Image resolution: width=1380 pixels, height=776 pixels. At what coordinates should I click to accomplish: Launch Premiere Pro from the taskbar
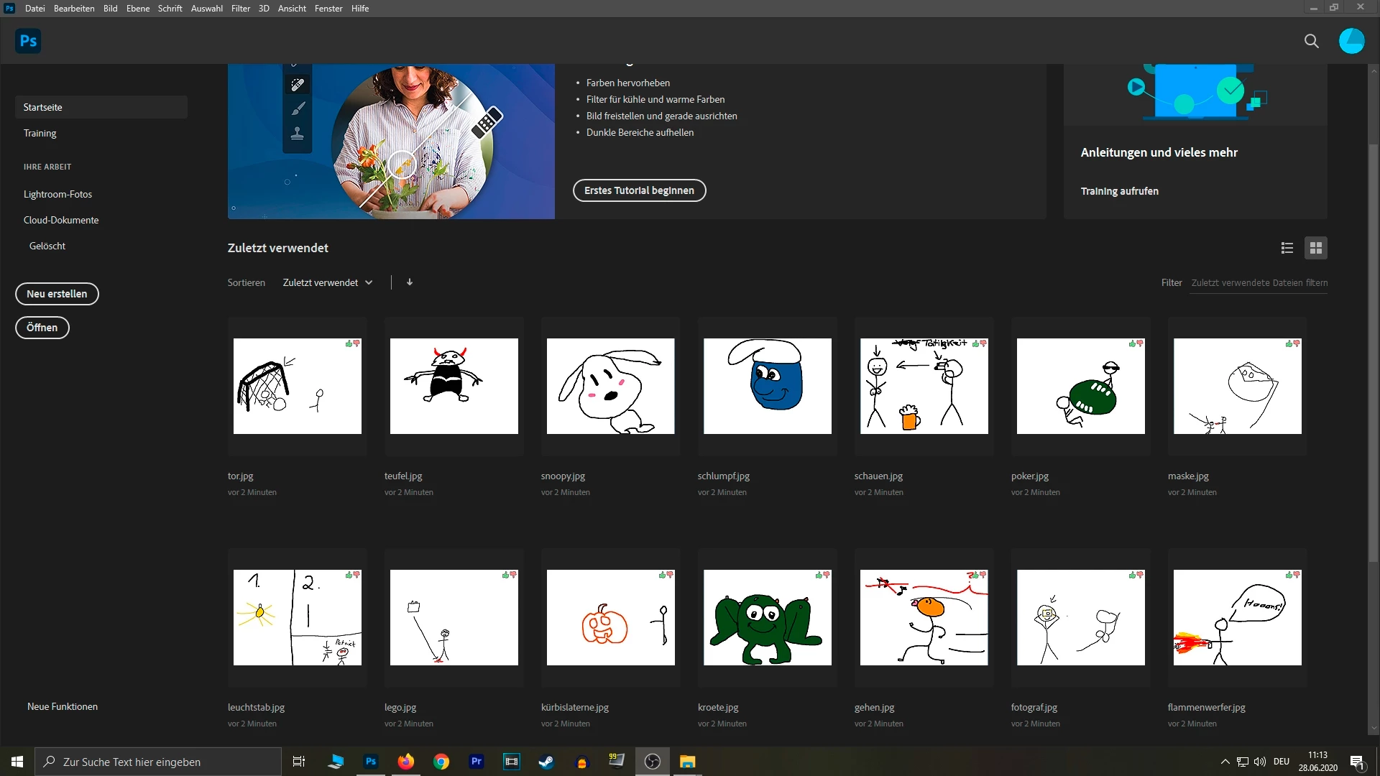476,762
